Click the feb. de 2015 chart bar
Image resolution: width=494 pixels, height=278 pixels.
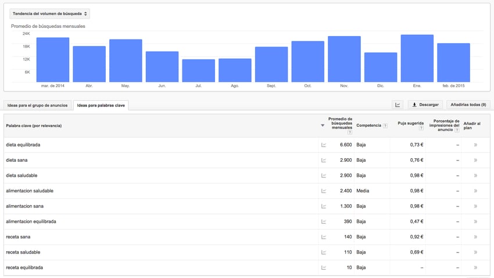click(454, 63)
